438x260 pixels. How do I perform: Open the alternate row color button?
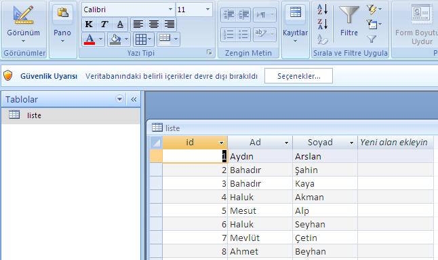tap(168, 39)
